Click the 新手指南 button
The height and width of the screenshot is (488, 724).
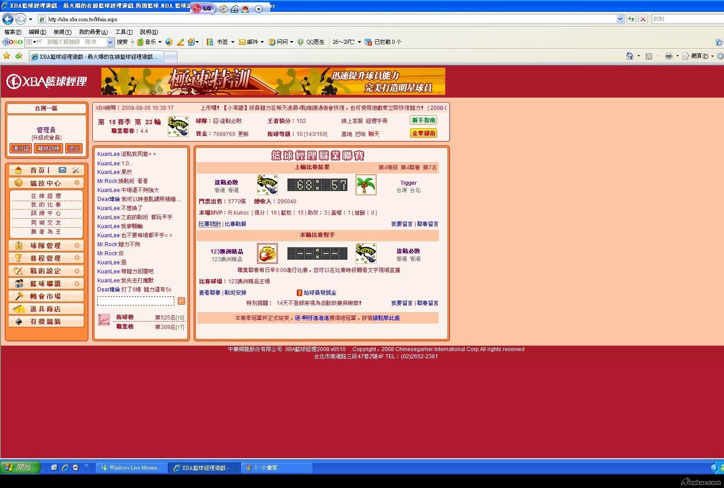(424, 120)
